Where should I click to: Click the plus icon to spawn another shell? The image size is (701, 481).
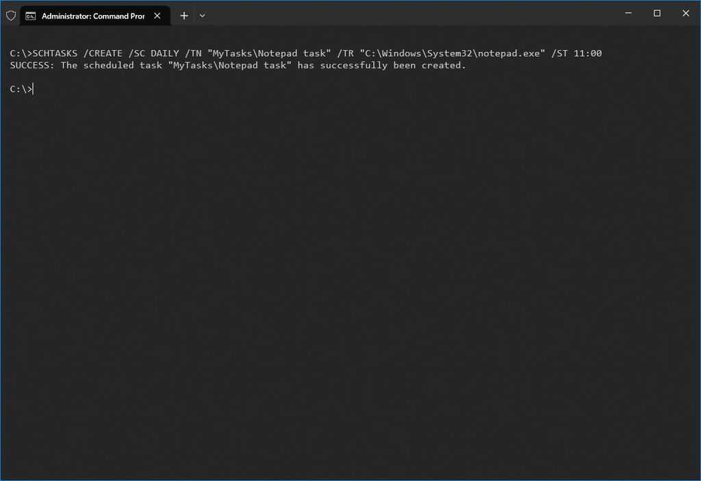coord(183,15)
